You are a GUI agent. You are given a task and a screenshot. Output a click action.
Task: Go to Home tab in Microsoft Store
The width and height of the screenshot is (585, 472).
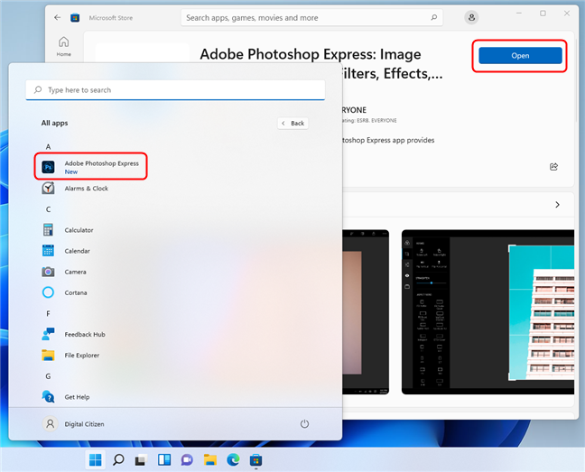coord(64,47)
